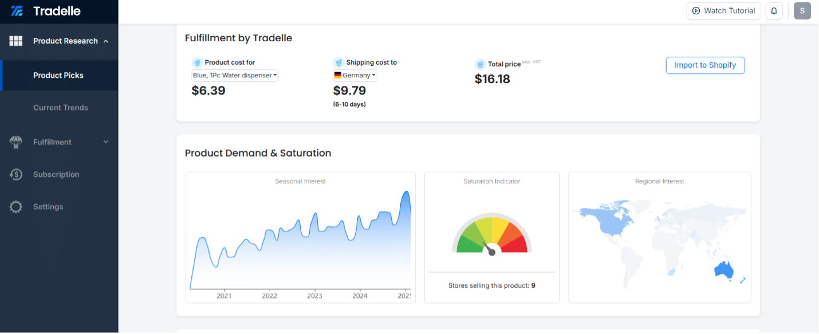Click the Shipping cost icon
The width and height of the screenshot is (819, 334).
click(x=338, y=62)
